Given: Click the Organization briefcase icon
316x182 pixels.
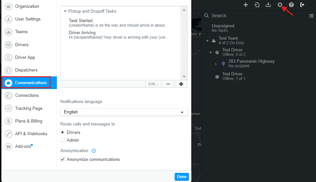Looking at the screenshot, I should pos(8,6).
